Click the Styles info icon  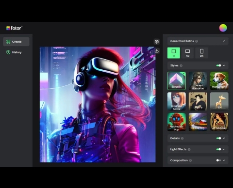181,65
